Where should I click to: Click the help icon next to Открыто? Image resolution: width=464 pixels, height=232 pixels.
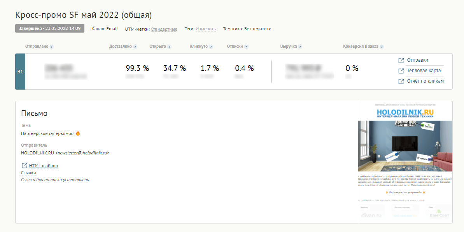169,47
